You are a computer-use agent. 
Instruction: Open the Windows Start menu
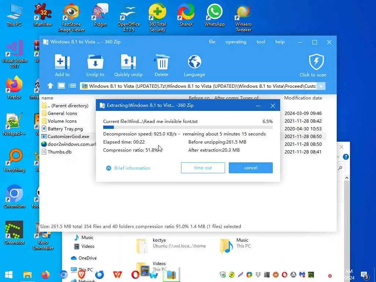[9, 275]
